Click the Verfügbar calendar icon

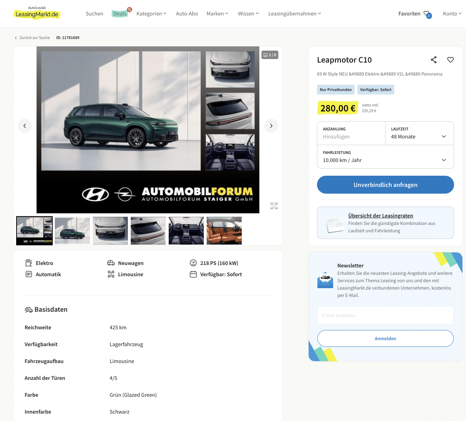pos(193,274)
